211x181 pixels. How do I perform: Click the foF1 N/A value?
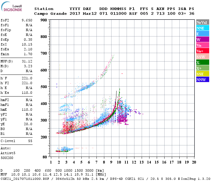coord(29,25)
